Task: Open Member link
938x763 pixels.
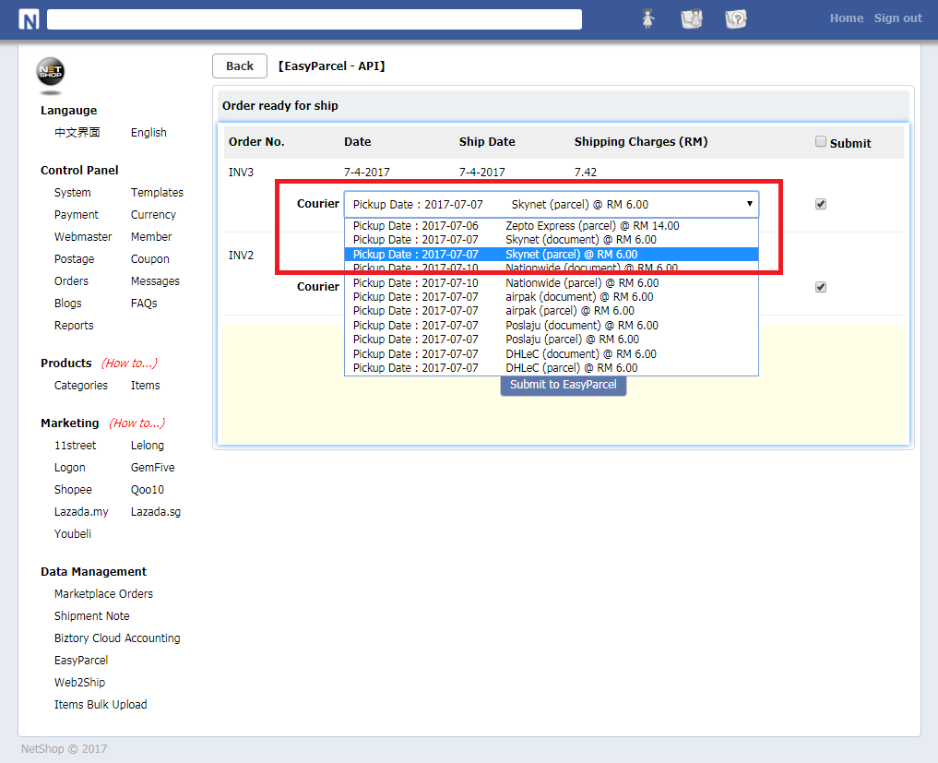Action: pyautogui.click(x=150, y=237)
